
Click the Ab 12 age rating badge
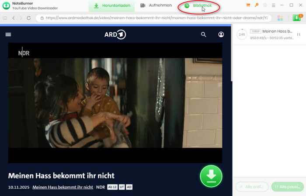[x=112, y=187]
